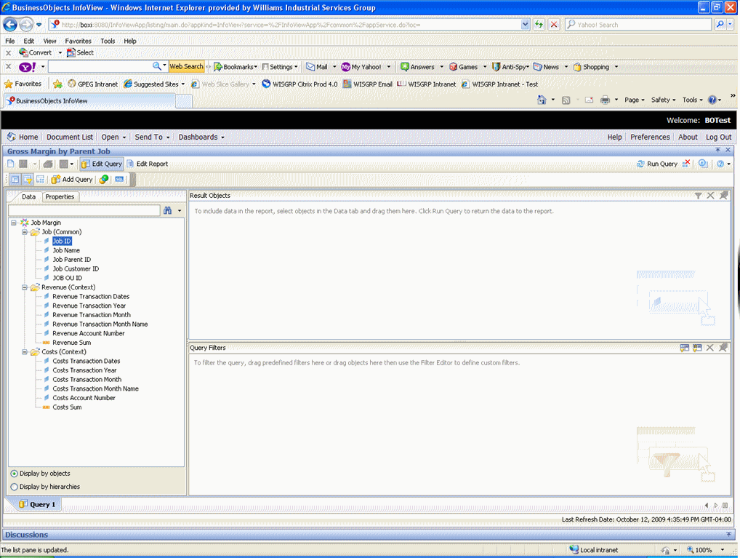Image resolution: width=740 pixels, height=558 pixels.
Task: Select Display by objects radio button
Action: pyautogui.click(x=14, y=474)
